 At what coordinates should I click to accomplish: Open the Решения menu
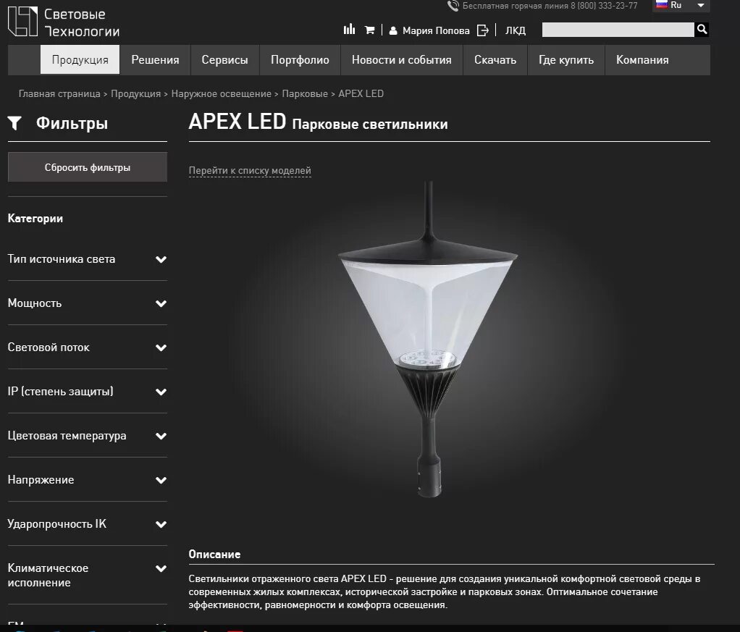pos(155,60)
